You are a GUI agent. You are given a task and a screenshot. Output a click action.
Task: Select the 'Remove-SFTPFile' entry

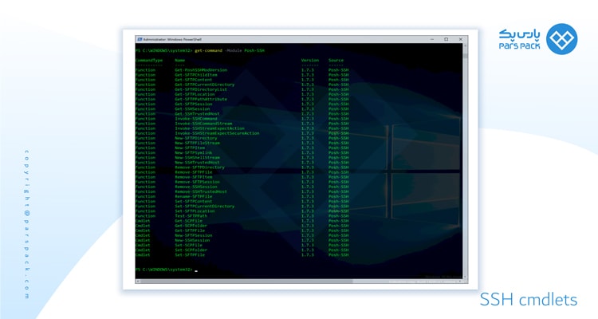pos(194,172)
